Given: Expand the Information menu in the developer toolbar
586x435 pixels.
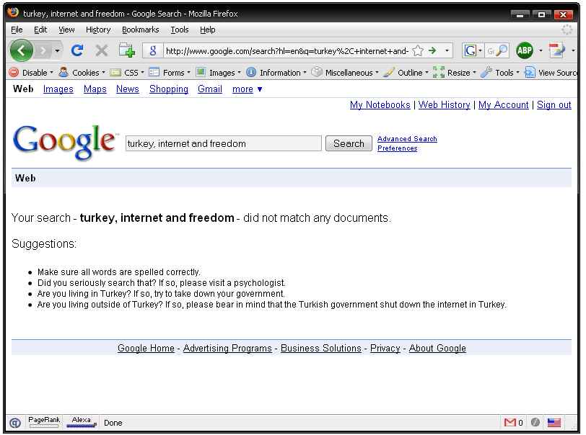Looking at the screenshot, I should point(276,72).
